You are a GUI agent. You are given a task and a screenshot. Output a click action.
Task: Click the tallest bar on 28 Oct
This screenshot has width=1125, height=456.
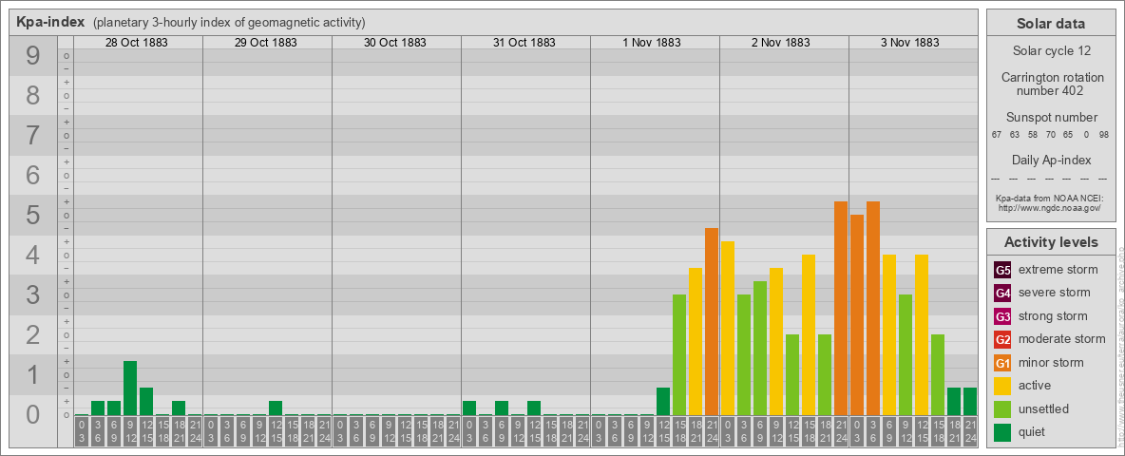tap(130, 389)
